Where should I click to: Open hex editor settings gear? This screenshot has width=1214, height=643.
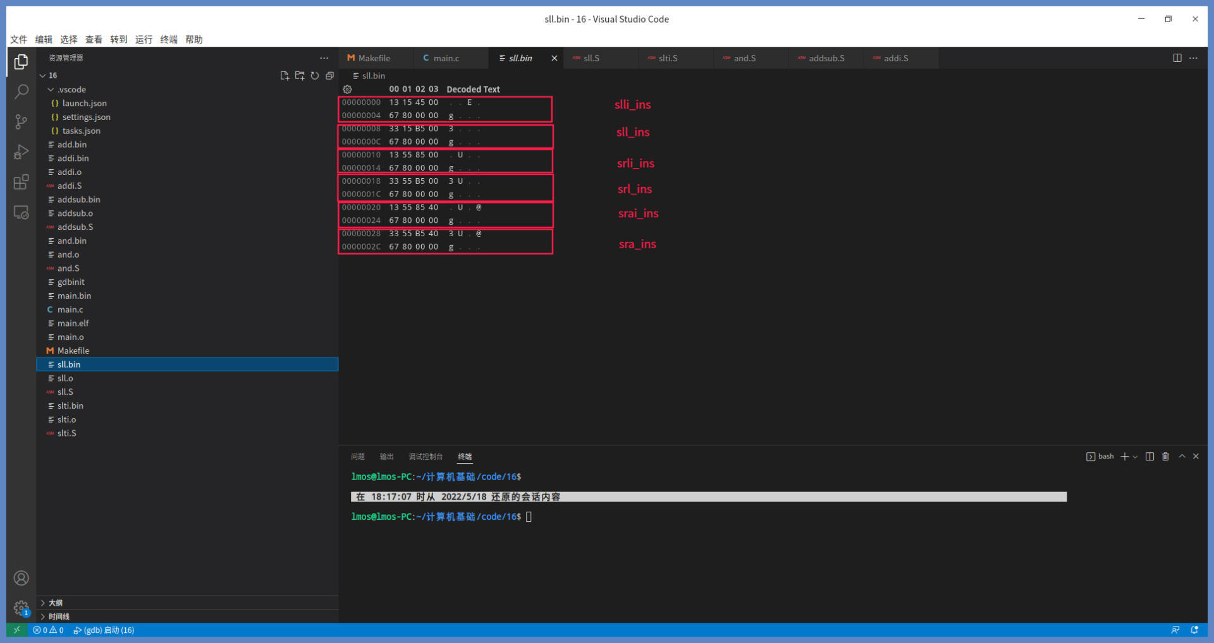[347, 90]
